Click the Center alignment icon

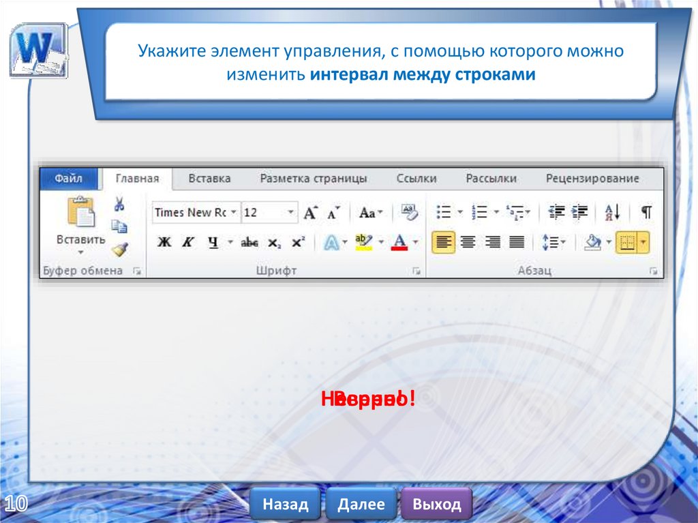(468, 242)
